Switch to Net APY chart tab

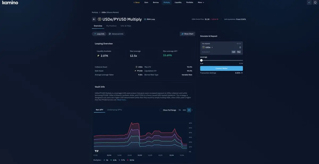pyautogui.click(x=99, y=110)
